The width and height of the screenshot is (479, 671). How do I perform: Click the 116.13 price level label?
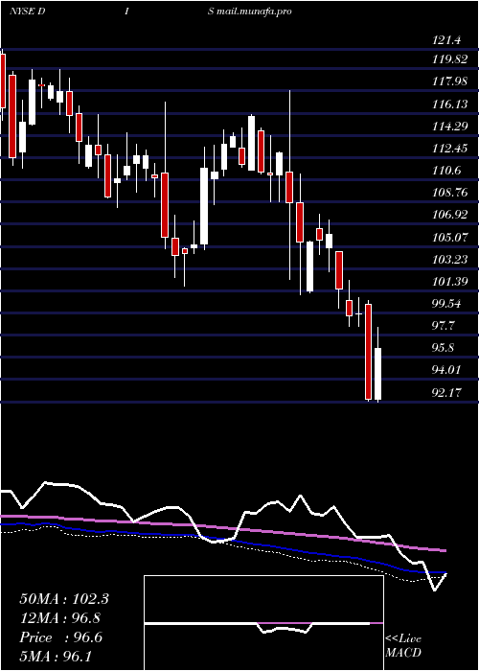(450, 104)
